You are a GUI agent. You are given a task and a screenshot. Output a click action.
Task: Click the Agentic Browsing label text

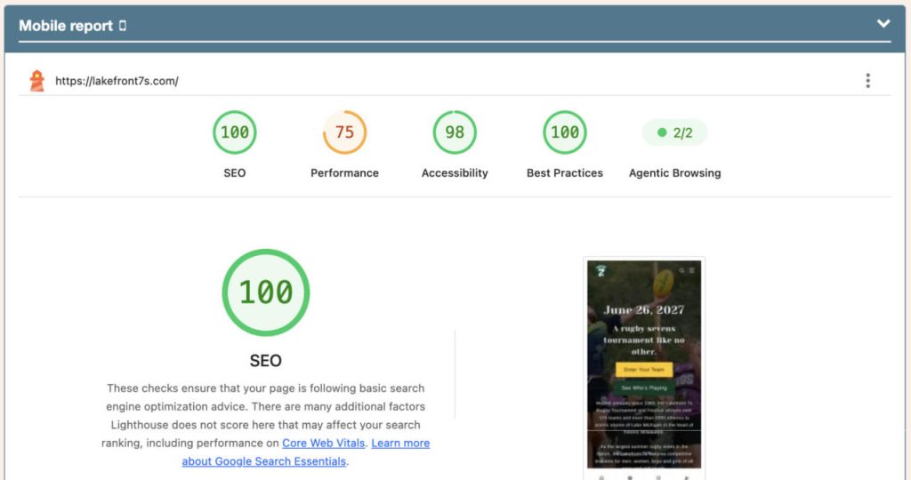(x=674, y=173)
